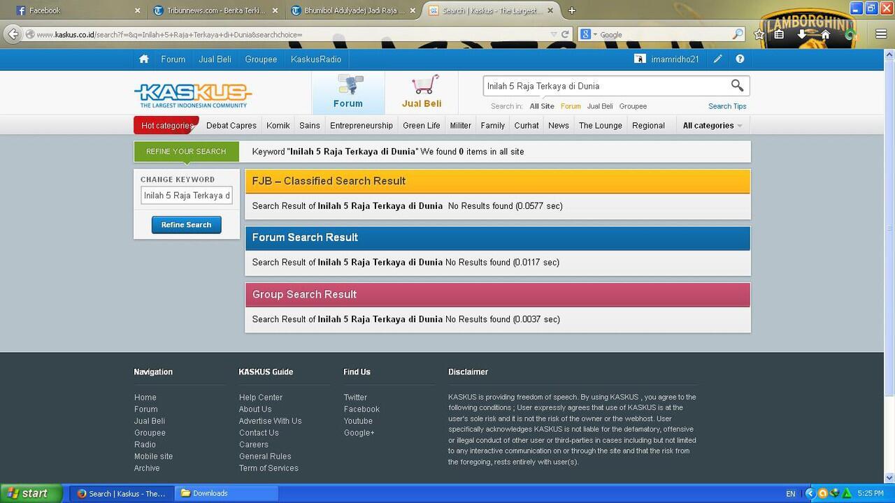
Task: Click the green triangle tray icon
Action: coord(847,493)
